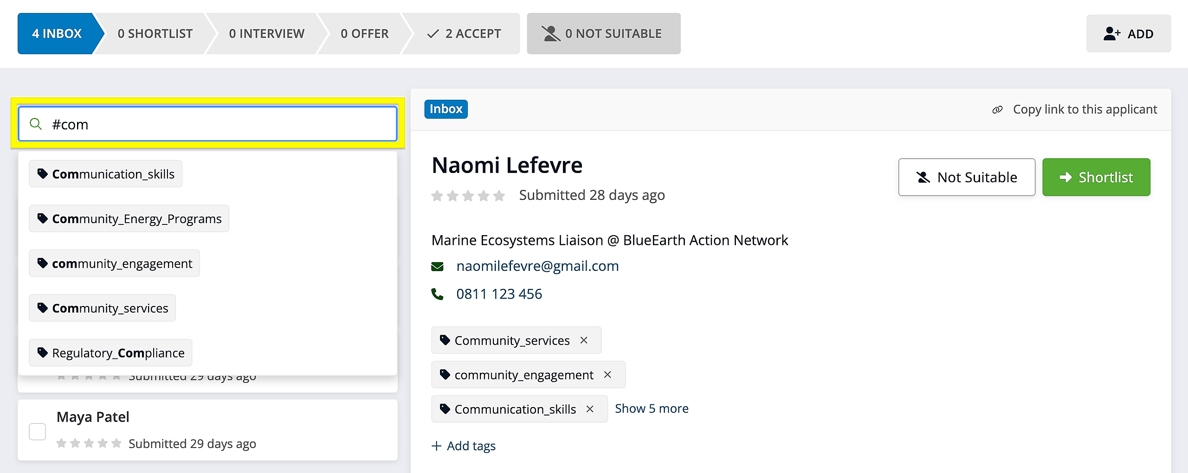Remove the Community_services tag from applicant
Viewport: 1188px width, 473px height.
tap(584, 340)
